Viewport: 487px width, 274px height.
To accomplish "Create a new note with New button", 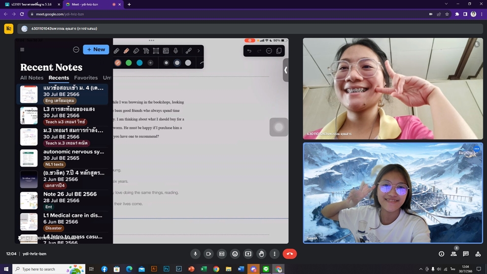I will click(x=96, y=49).
